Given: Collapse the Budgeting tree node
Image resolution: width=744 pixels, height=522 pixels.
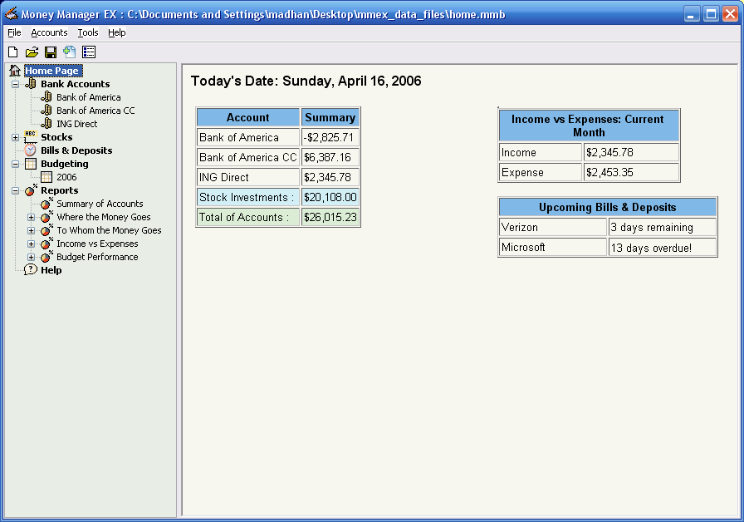Looking at the screenshot, I should tap(15, 164).
